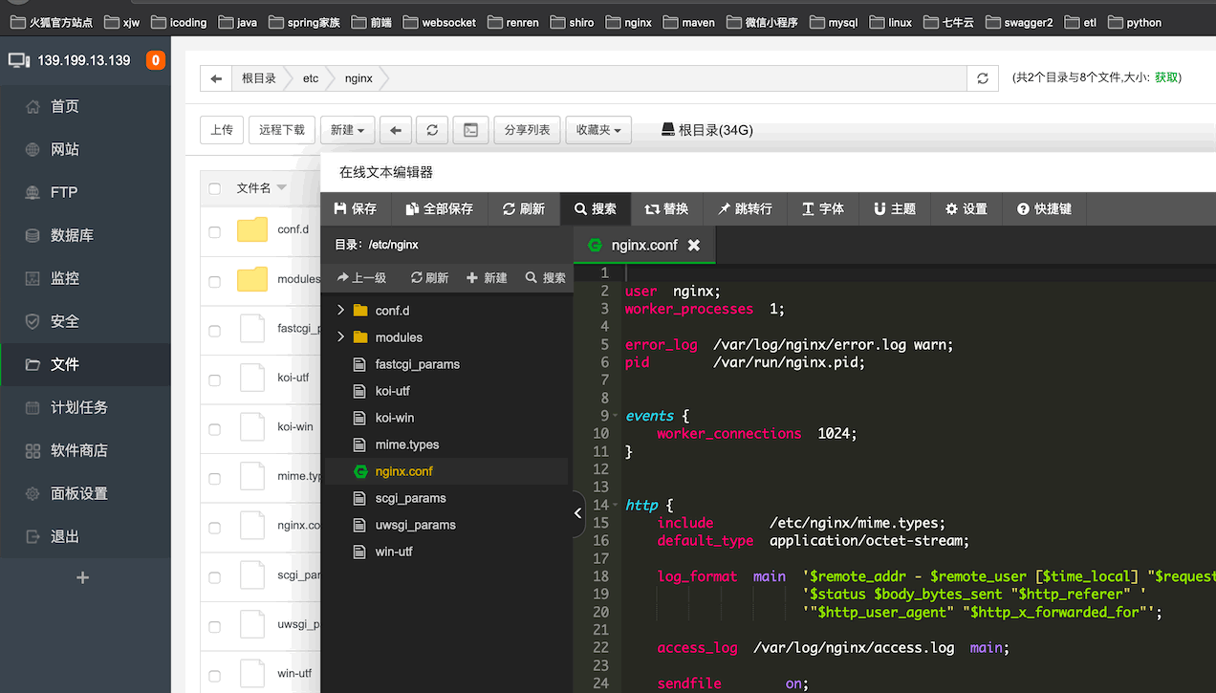This screenshot has width=1216, height=693.
Task: Click the 分享列表 button
Action: coord(528,130)
